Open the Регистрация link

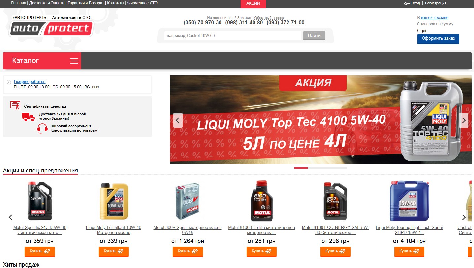(x=435, y=3)
